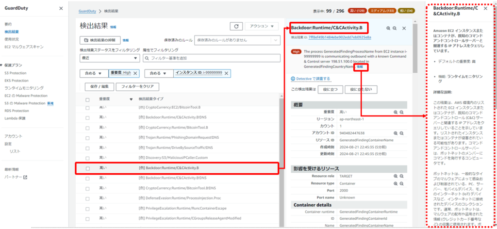Click 情報 link after GeneratedFindingCountryName
The width and height of the screenshot is (497, 229).
click(x=360, y=67)
